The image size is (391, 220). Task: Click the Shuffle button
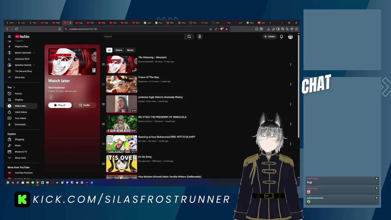pyautogui.click(x=84, y=105)
